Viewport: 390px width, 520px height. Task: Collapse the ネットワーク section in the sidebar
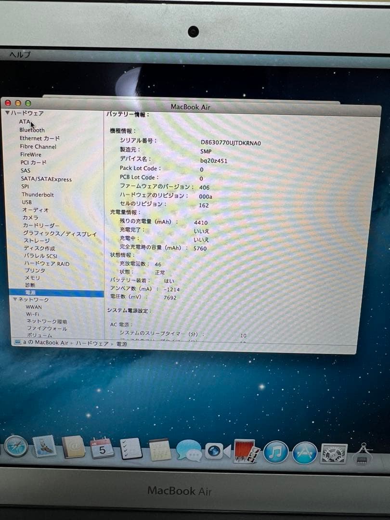[15, 299]
